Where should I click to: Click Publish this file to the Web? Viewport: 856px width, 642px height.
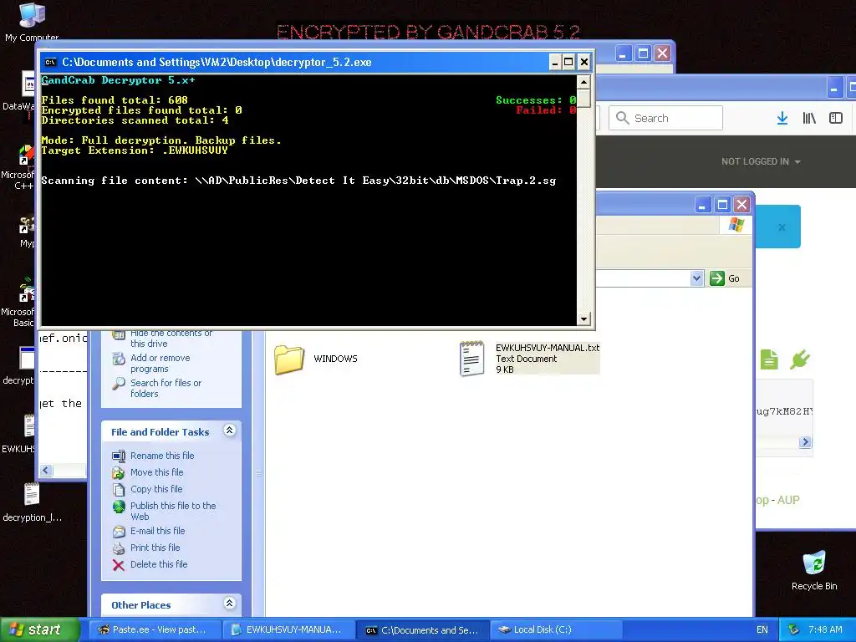(173, 512)
